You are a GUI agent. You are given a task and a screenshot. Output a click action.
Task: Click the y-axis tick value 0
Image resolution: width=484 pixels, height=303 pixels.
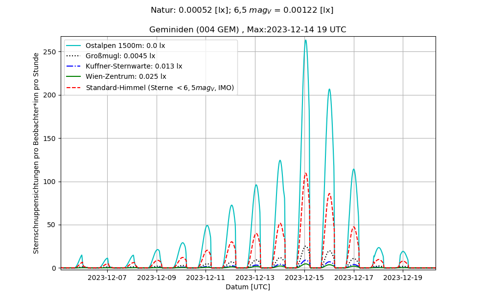coord(54,268)
